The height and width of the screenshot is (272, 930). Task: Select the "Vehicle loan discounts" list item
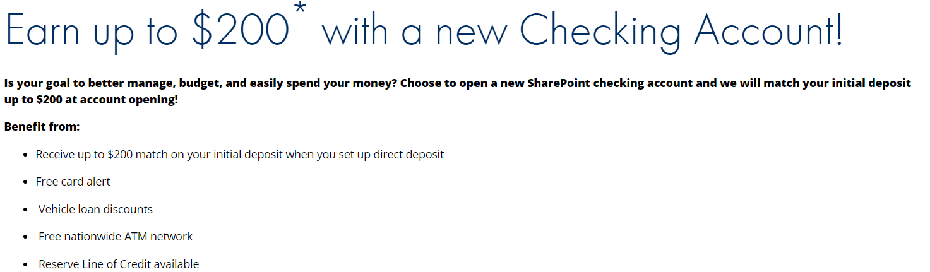point(95,210)
